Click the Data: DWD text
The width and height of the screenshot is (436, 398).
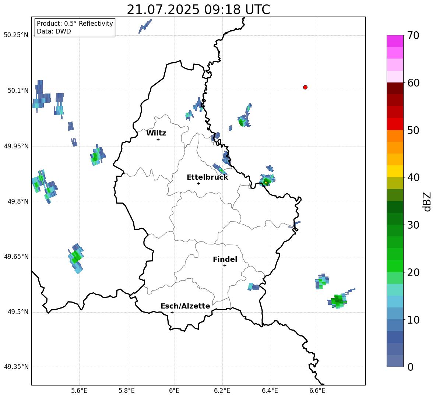point(54,31)
